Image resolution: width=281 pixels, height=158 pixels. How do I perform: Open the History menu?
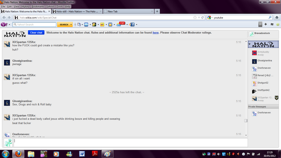coord(25,7)
